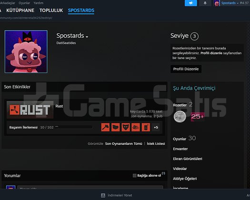Click the profile URL address text
The height and width of the screenshot is (200, 250).
click(x=26, y=18)
